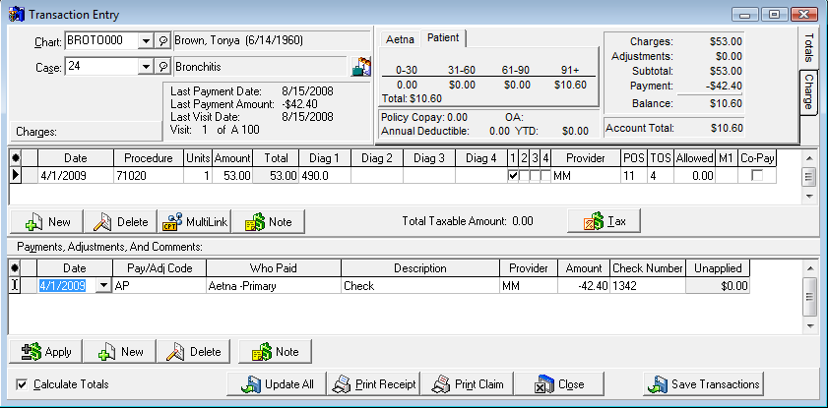Image resolution: width=828 pixels, height=408 pixels.
Task: Click the Close button at bottom
Action: pos(559,384)
